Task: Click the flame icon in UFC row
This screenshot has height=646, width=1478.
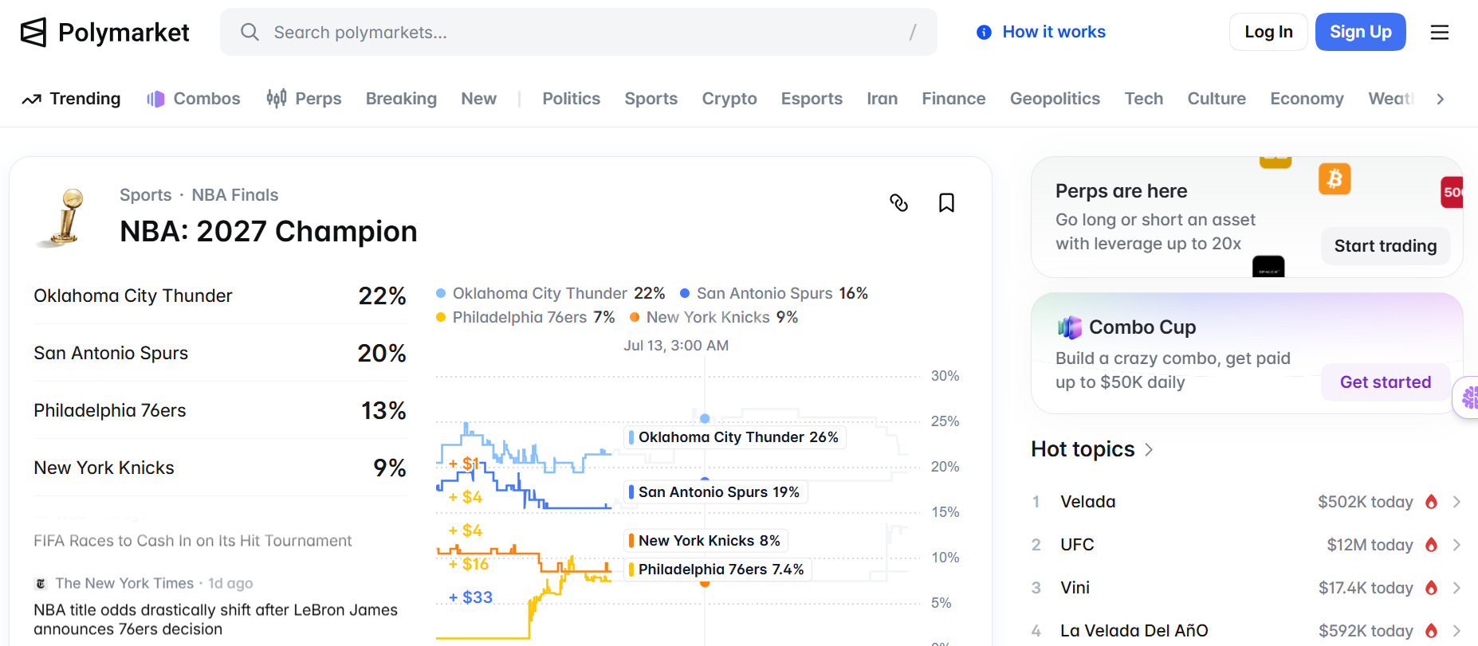Action: [1432, 545]
